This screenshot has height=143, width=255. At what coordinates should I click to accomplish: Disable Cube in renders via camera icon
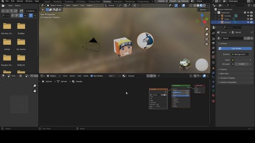click(251, 19)
